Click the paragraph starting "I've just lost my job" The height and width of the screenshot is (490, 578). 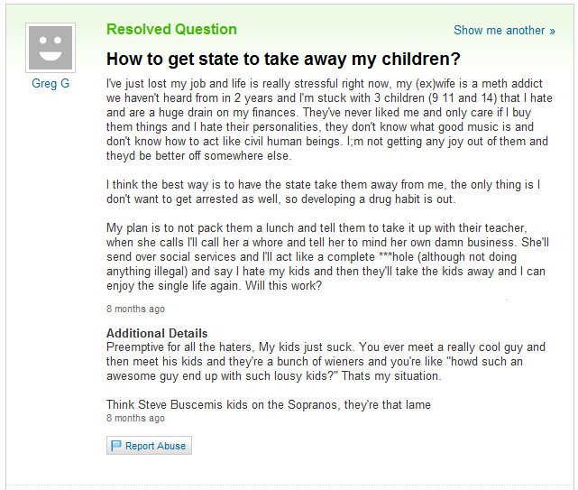coord(325,119)
